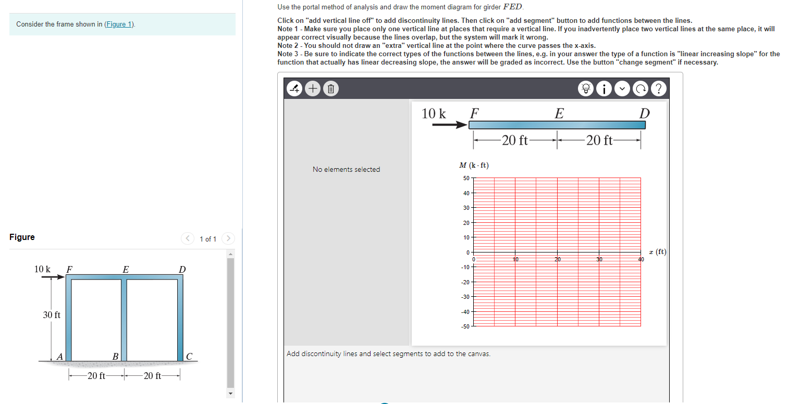This screenshot has width=788, height=404.
Task: Click the No elements selected panel
Action: click(346, 169)
